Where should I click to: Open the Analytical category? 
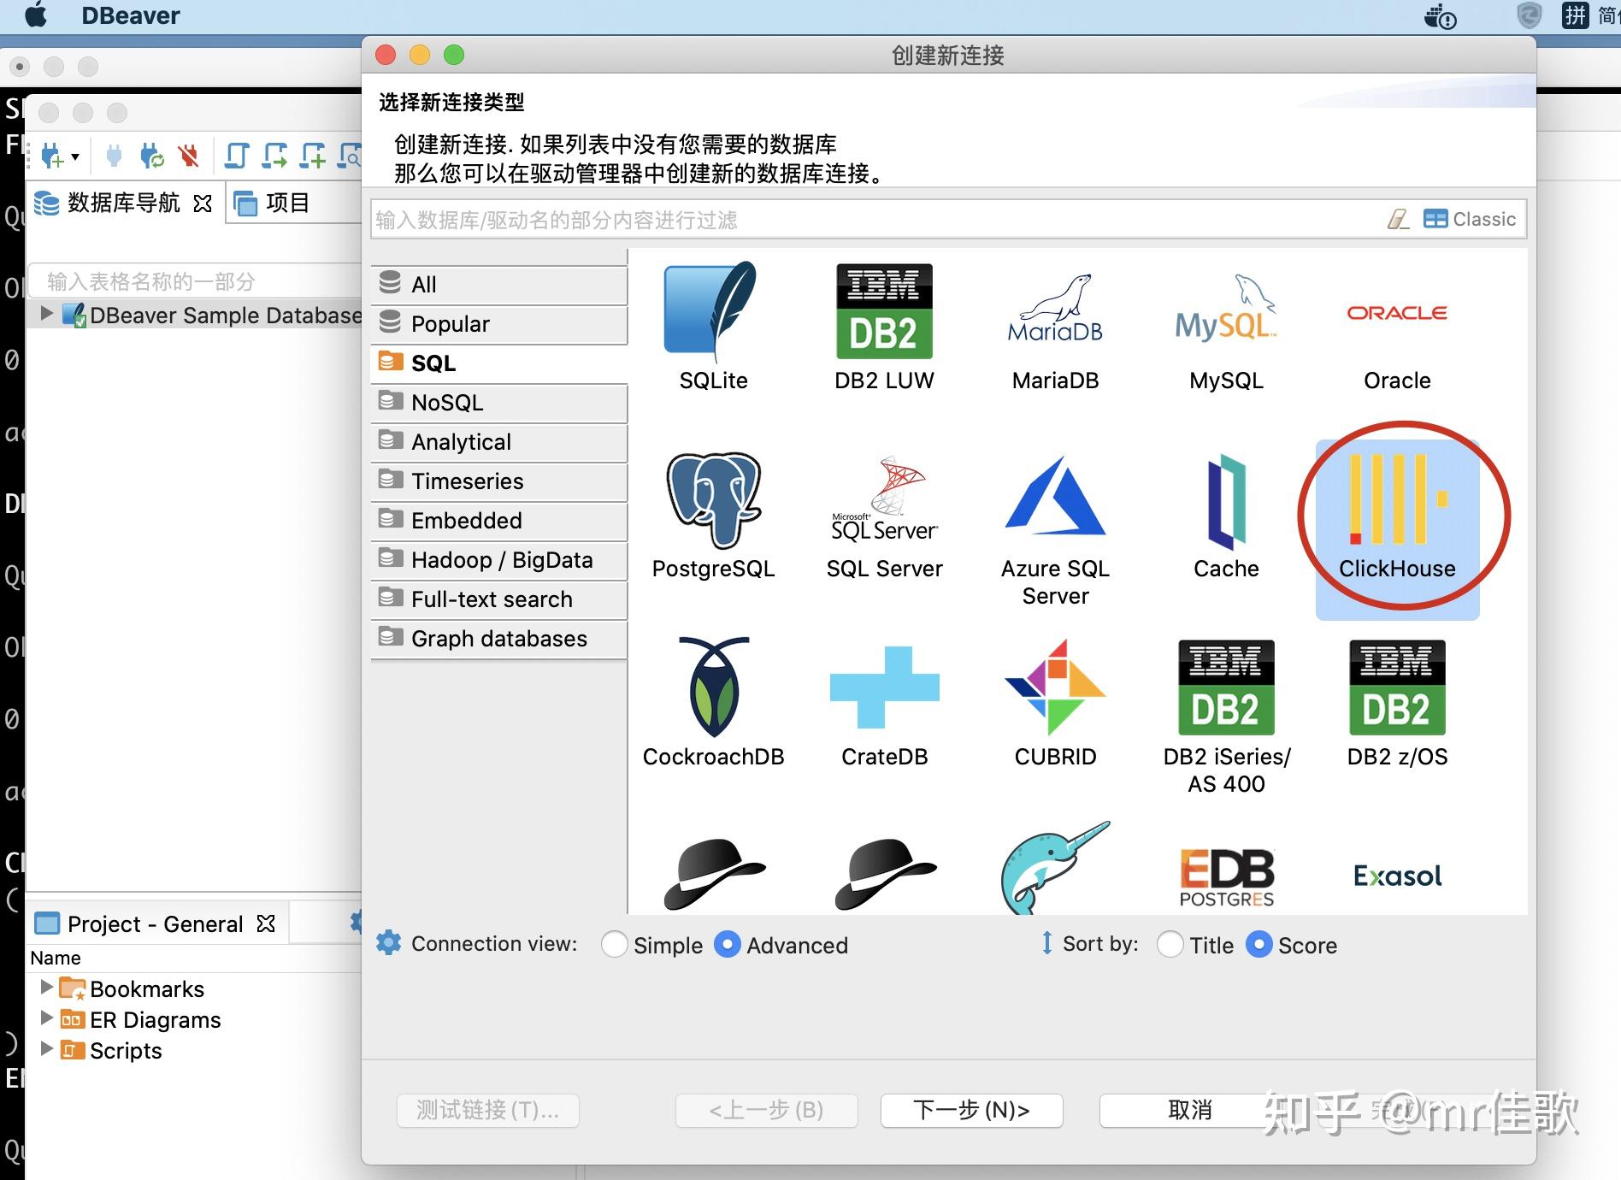[x=499, y=441]
